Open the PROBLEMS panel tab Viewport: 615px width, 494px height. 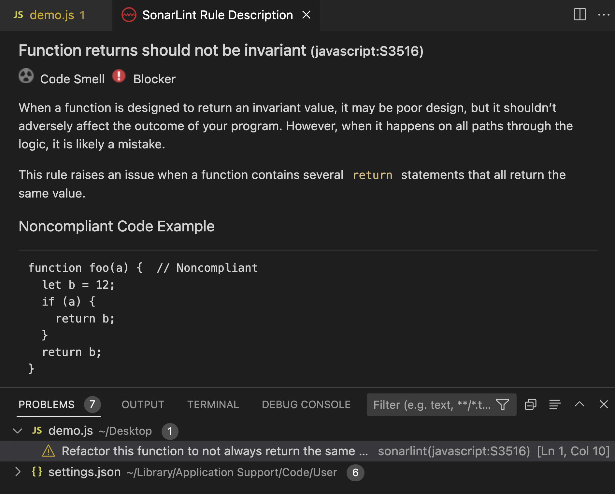[47, 405]
